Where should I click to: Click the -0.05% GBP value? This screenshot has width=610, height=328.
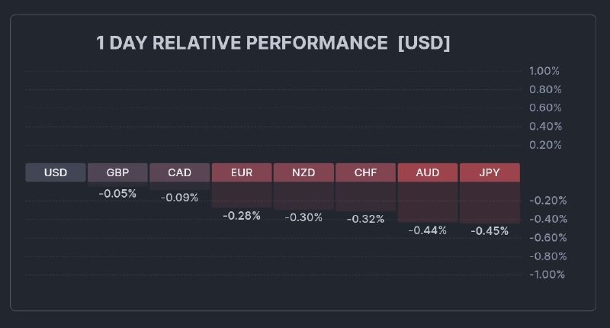[x=117, y=194]
